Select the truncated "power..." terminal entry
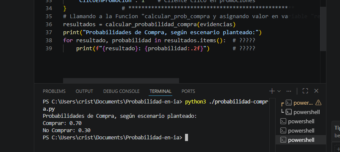 point(303,103)
